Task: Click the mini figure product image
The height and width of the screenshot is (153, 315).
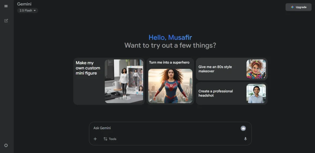Action: pos(124,81)
